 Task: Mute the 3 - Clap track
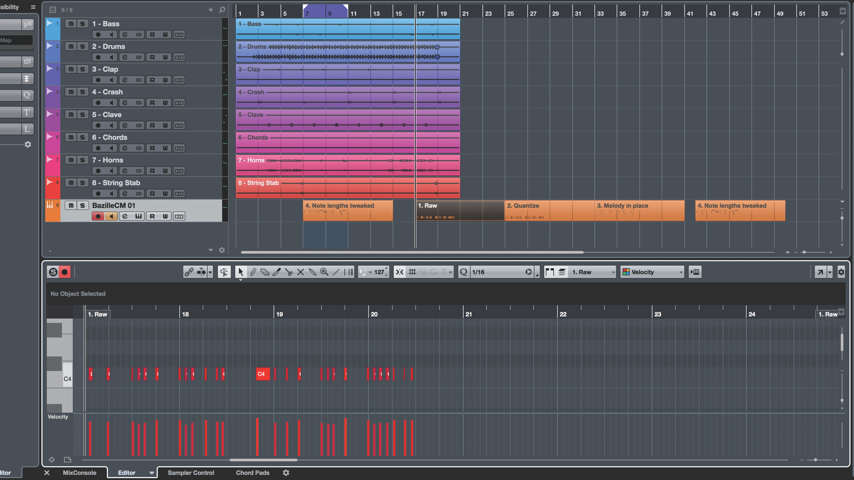click(x=71, y=69)
